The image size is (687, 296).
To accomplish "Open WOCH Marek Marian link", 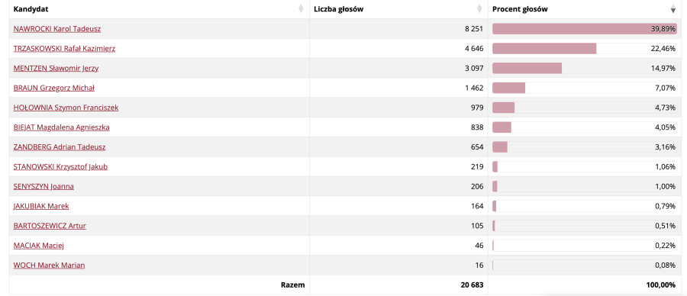I will pyautogui.click(x=49, y=265).
